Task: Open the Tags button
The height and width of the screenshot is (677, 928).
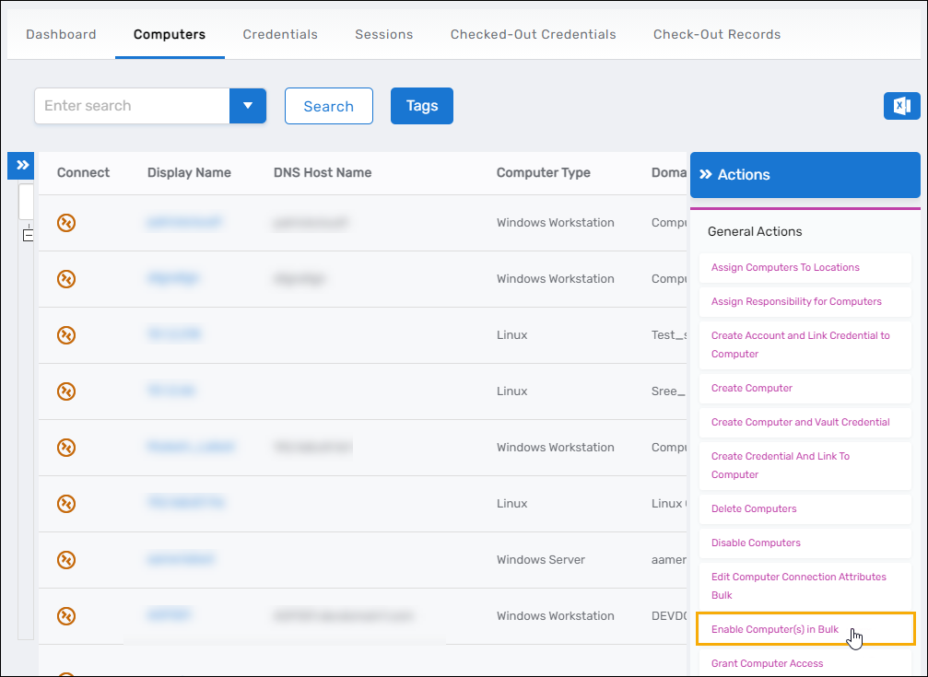Action: [421, 106]
